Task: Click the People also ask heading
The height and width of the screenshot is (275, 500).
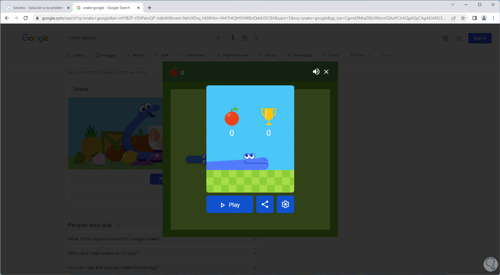Action: point(90,225)
